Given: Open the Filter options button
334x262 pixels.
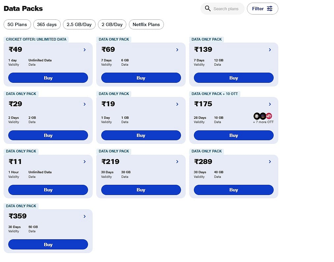Looking at the screenshot, I should click(x=262, y=9).
